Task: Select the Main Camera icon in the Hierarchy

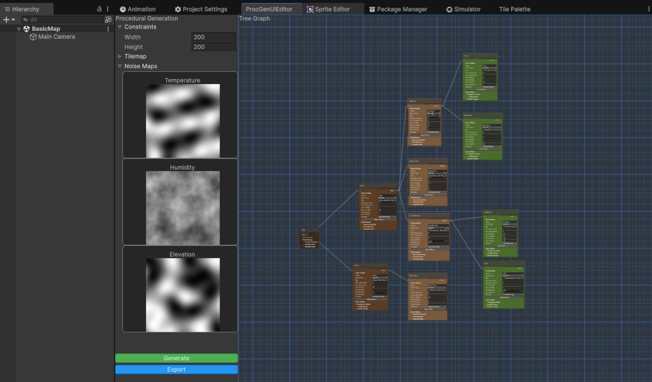Action: (33, 36)
